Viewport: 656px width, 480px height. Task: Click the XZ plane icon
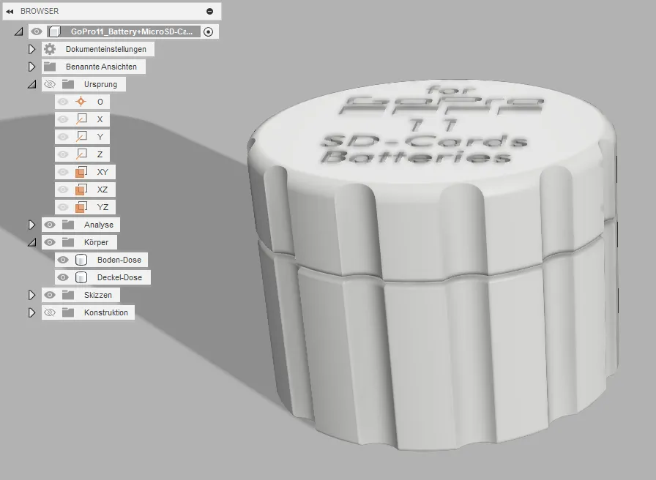coord(81,190)
